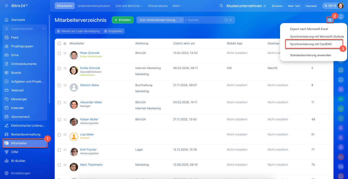Select Export nach Microsoft Excel
The image size is (348, 179).
pyautogui.click(x=309, y=29)
